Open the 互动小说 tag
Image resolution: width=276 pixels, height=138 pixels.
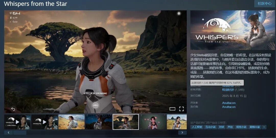point(210,127)
